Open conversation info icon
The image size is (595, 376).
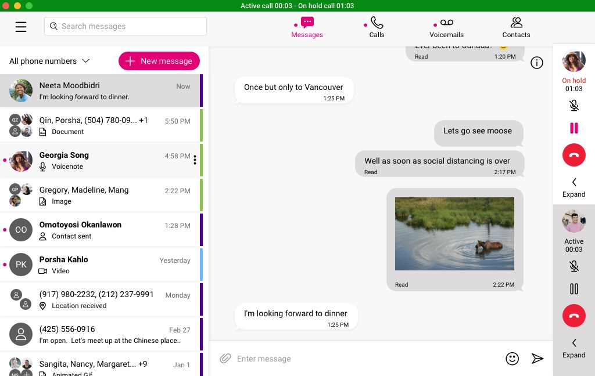[x=537, y=63]
